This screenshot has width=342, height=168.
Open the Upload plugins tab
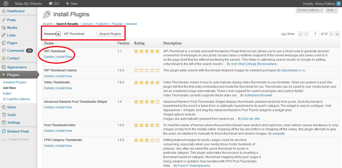(x=87, y=24)
